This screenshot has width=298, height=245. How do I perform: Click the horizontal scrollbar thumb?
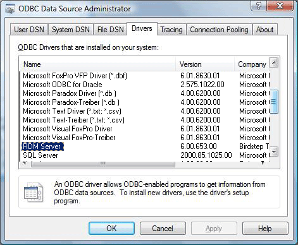[103, 164]
